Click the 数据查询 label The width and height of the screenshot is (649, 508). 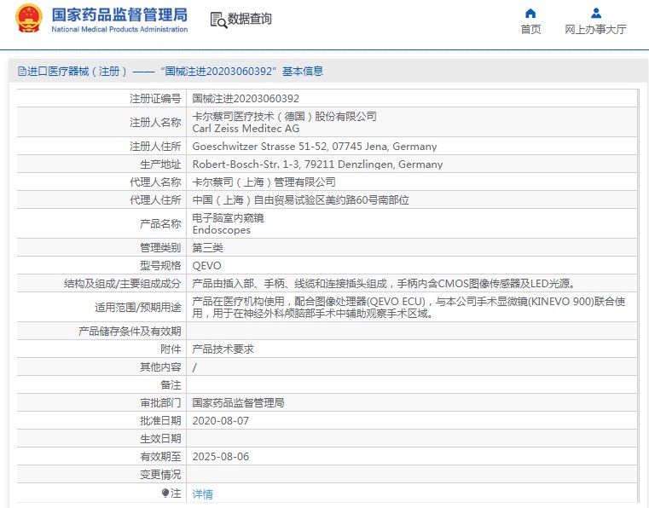pyautogui.click(x=250, y=19)
